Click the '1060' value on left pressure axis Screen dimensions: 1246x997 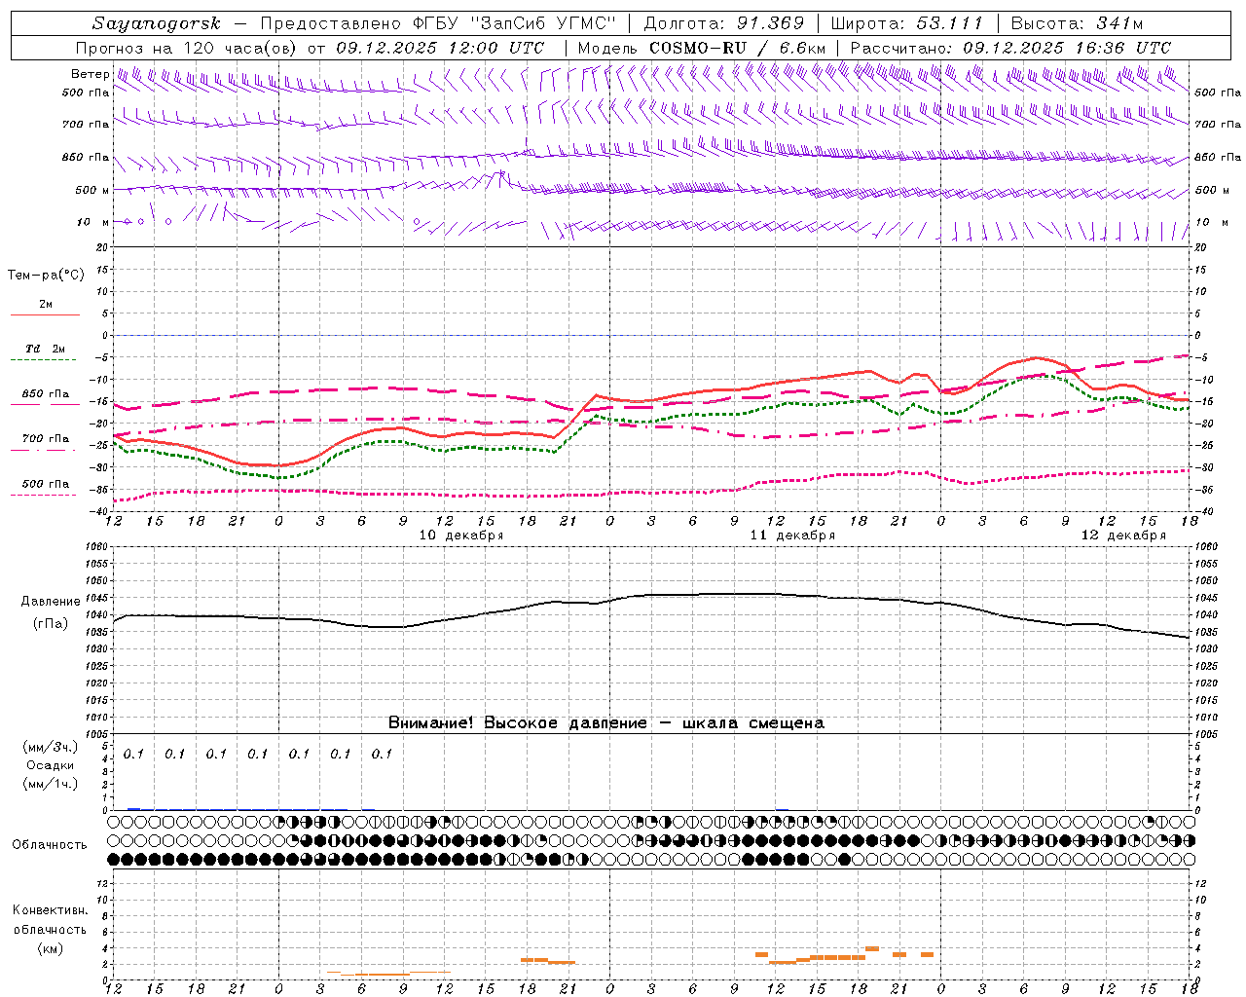coord(97,547)
